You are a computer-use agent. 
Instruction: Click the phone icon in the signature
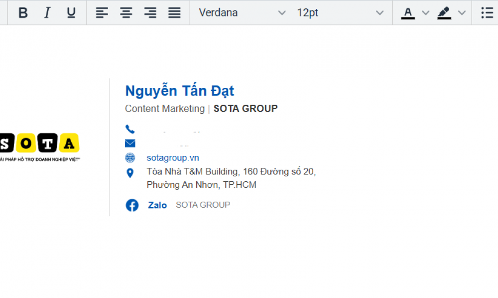(x=130, y=129)
